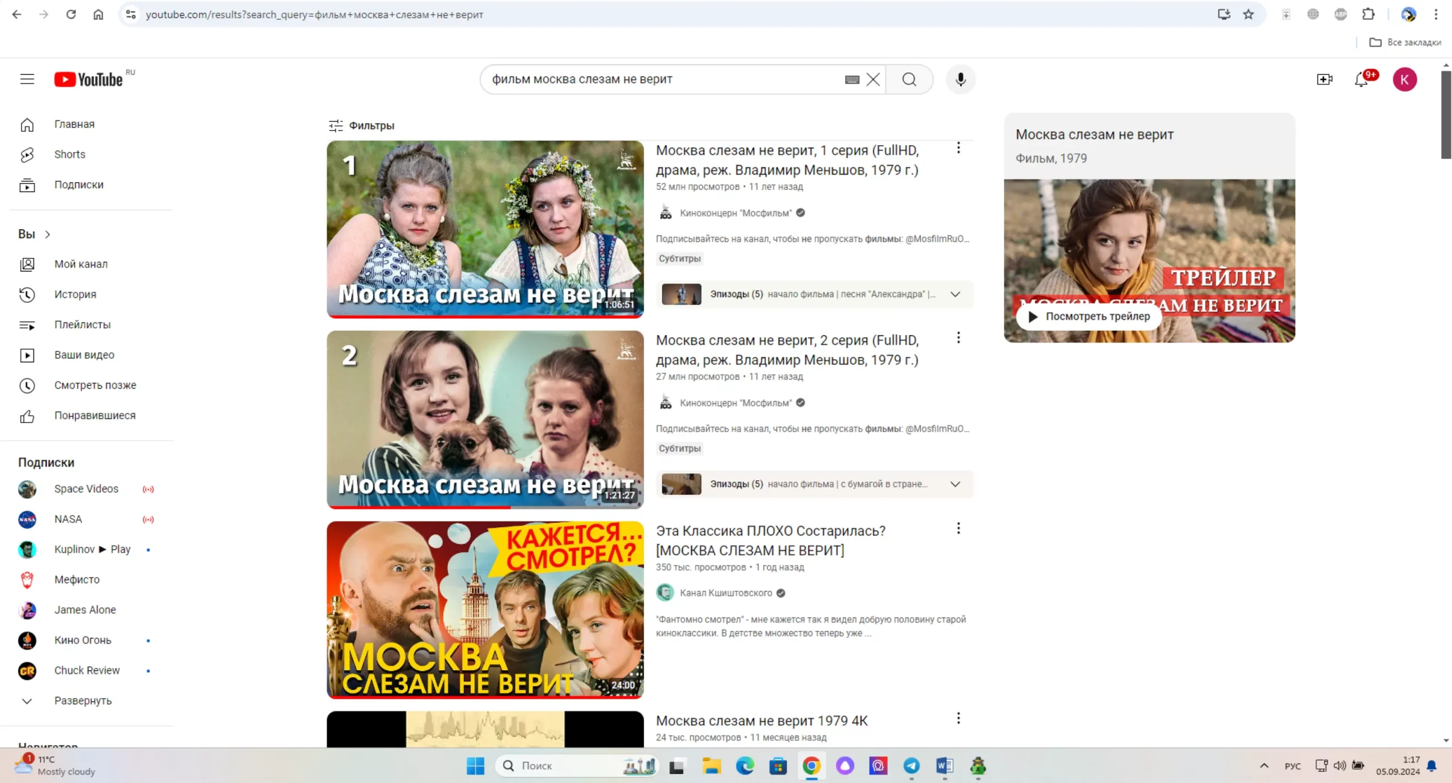
Task: Open the hamburger guide menu
Action: [27, 79]
